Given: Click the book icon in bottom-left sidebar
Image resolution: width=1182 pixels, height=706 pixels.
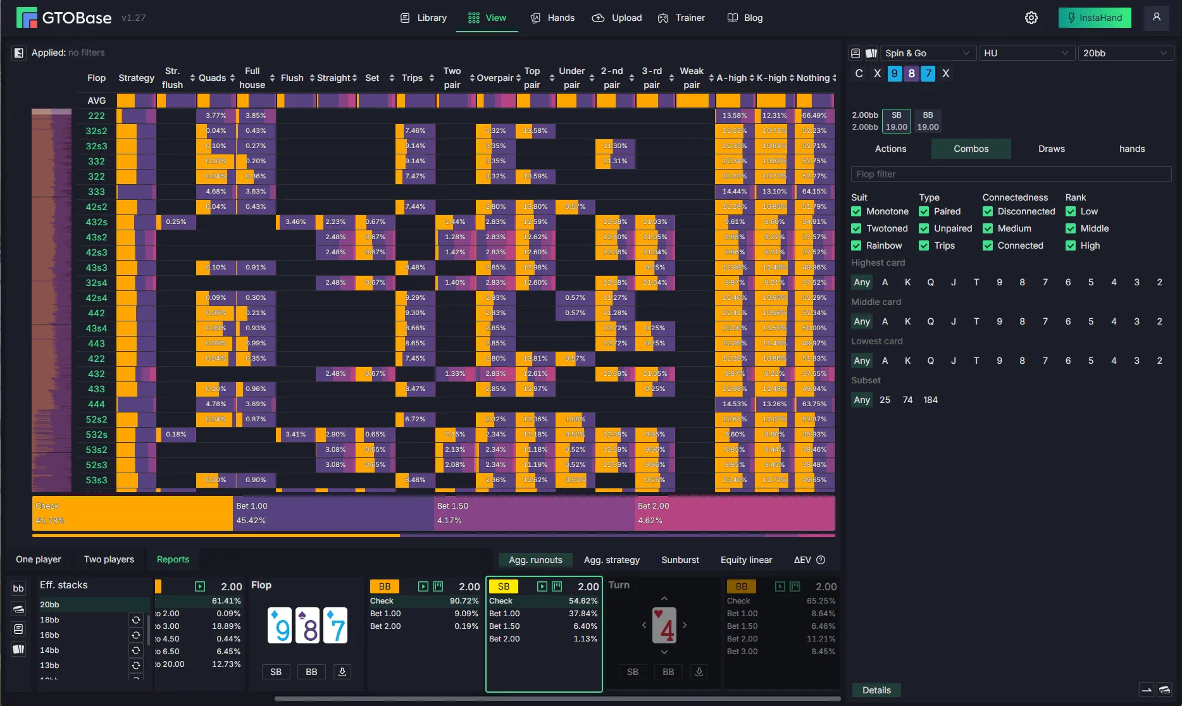Looking at the screenshot, I should click(x=18, y=629).
